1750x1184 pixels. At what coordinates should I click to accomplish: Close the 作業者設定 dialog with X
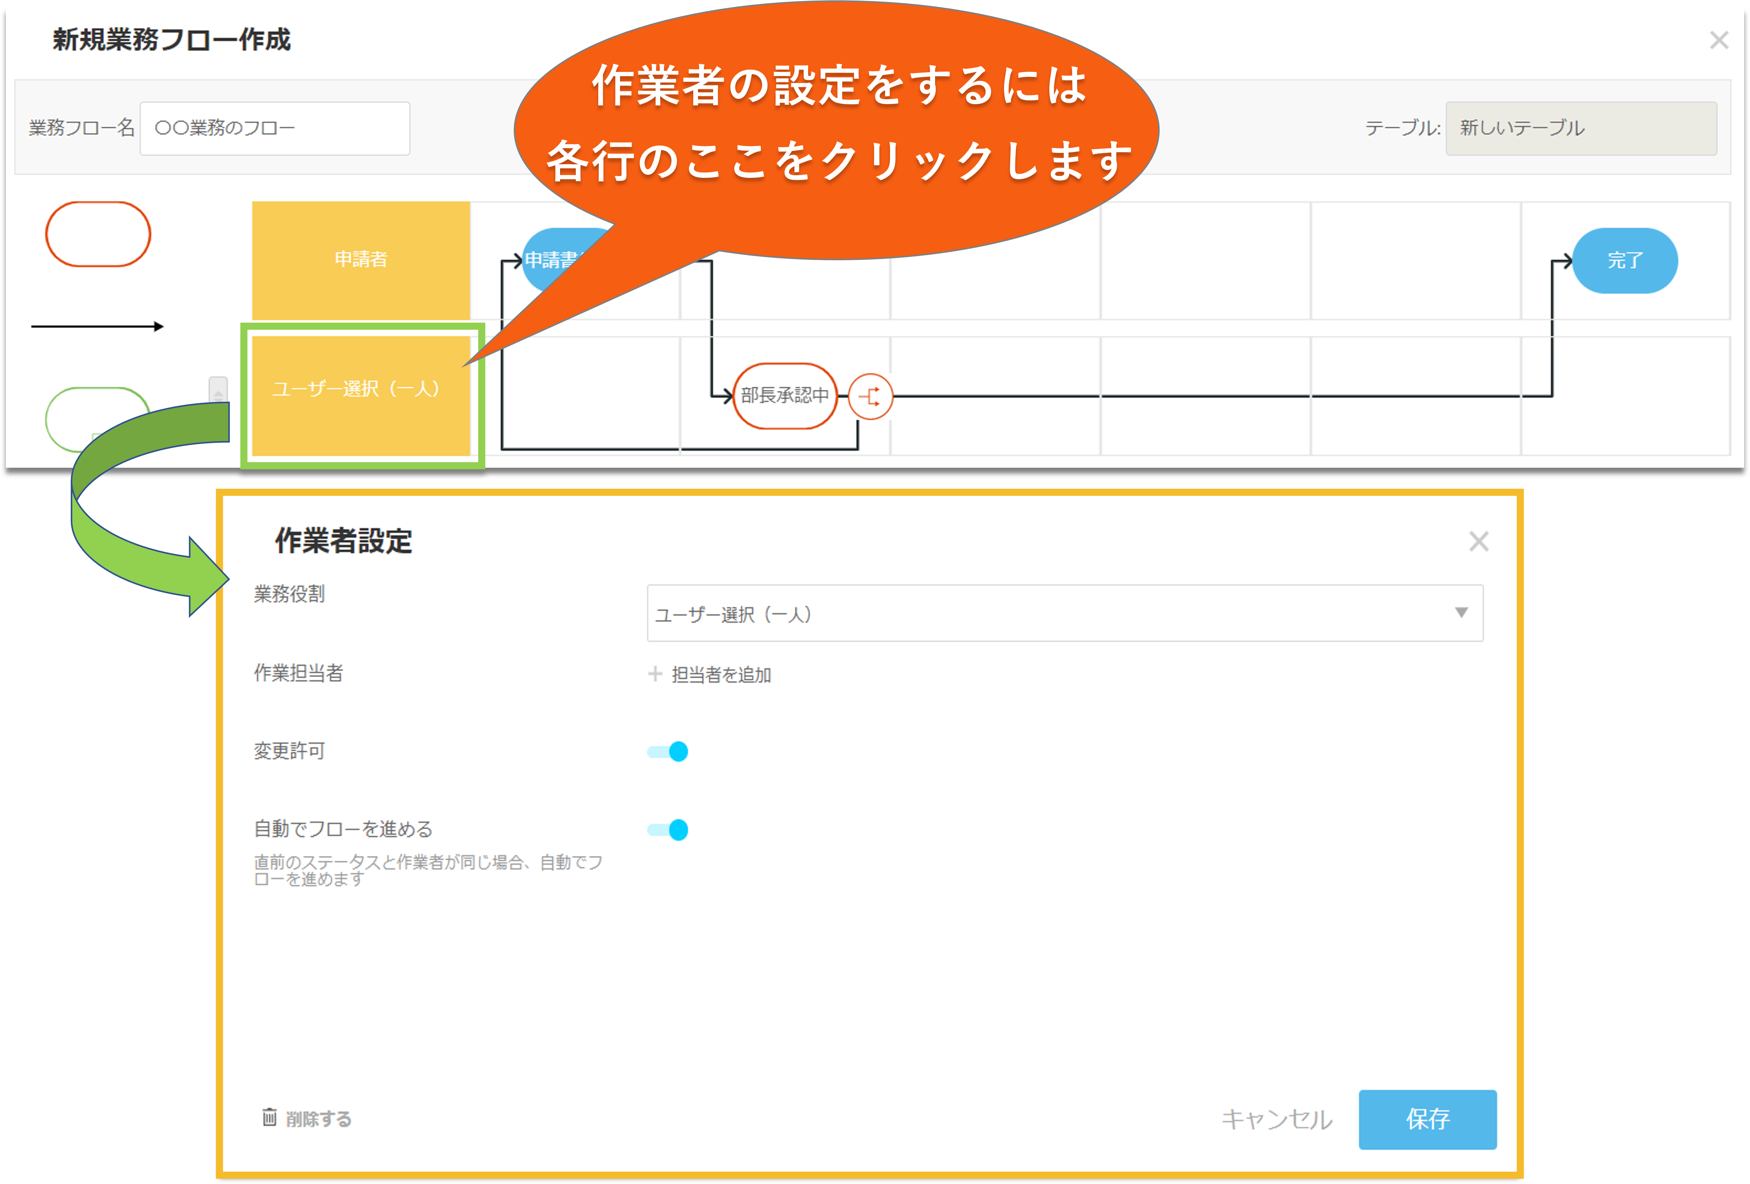click(x=1479, y=541)
